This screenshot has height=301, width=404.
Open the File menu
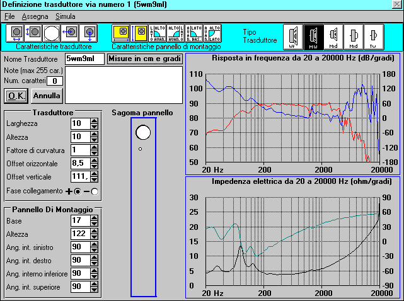point(9,16)
